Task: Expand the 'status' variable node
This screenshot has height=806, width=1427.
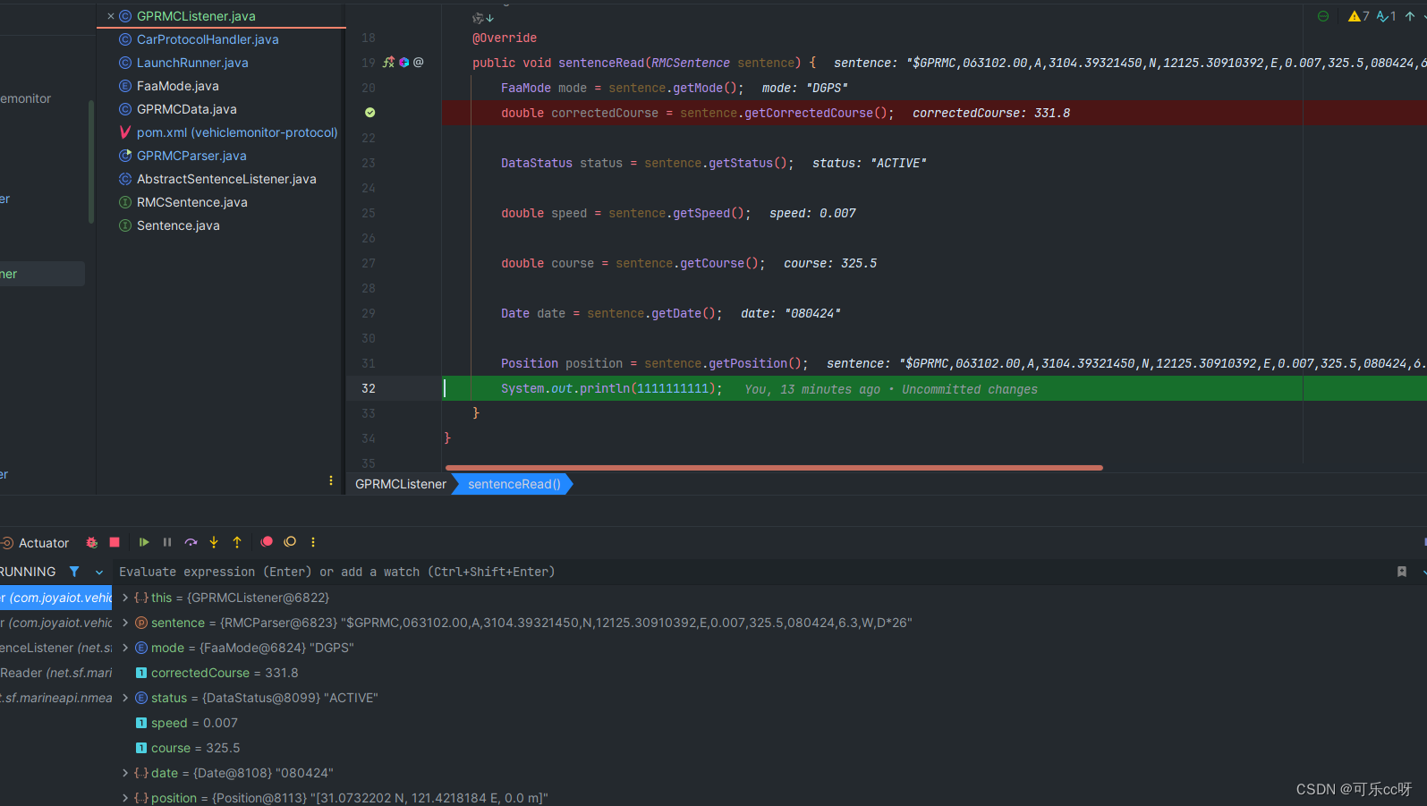Action: (x=125, y=698)
